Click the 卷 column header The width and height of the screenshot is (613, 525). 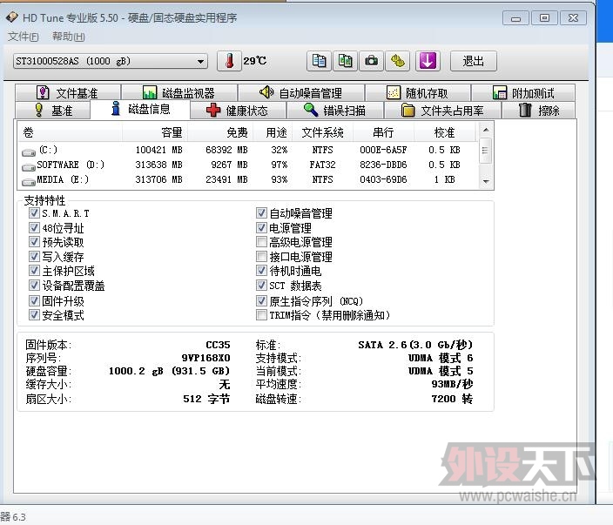pos(71,132)
